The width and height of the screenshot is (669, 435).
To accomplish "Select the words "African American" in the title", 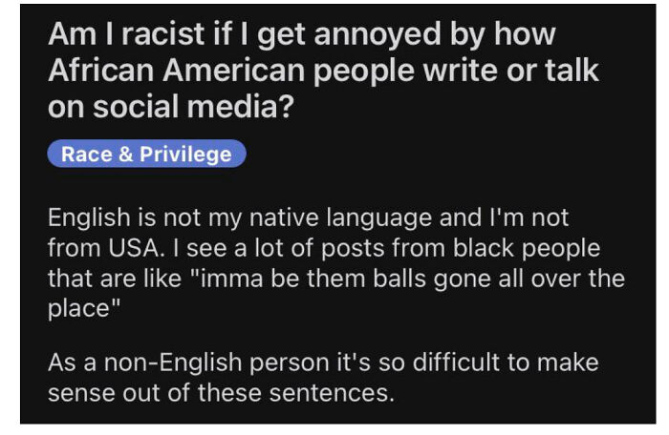I will pyautogui.click(x=176, y=70).
